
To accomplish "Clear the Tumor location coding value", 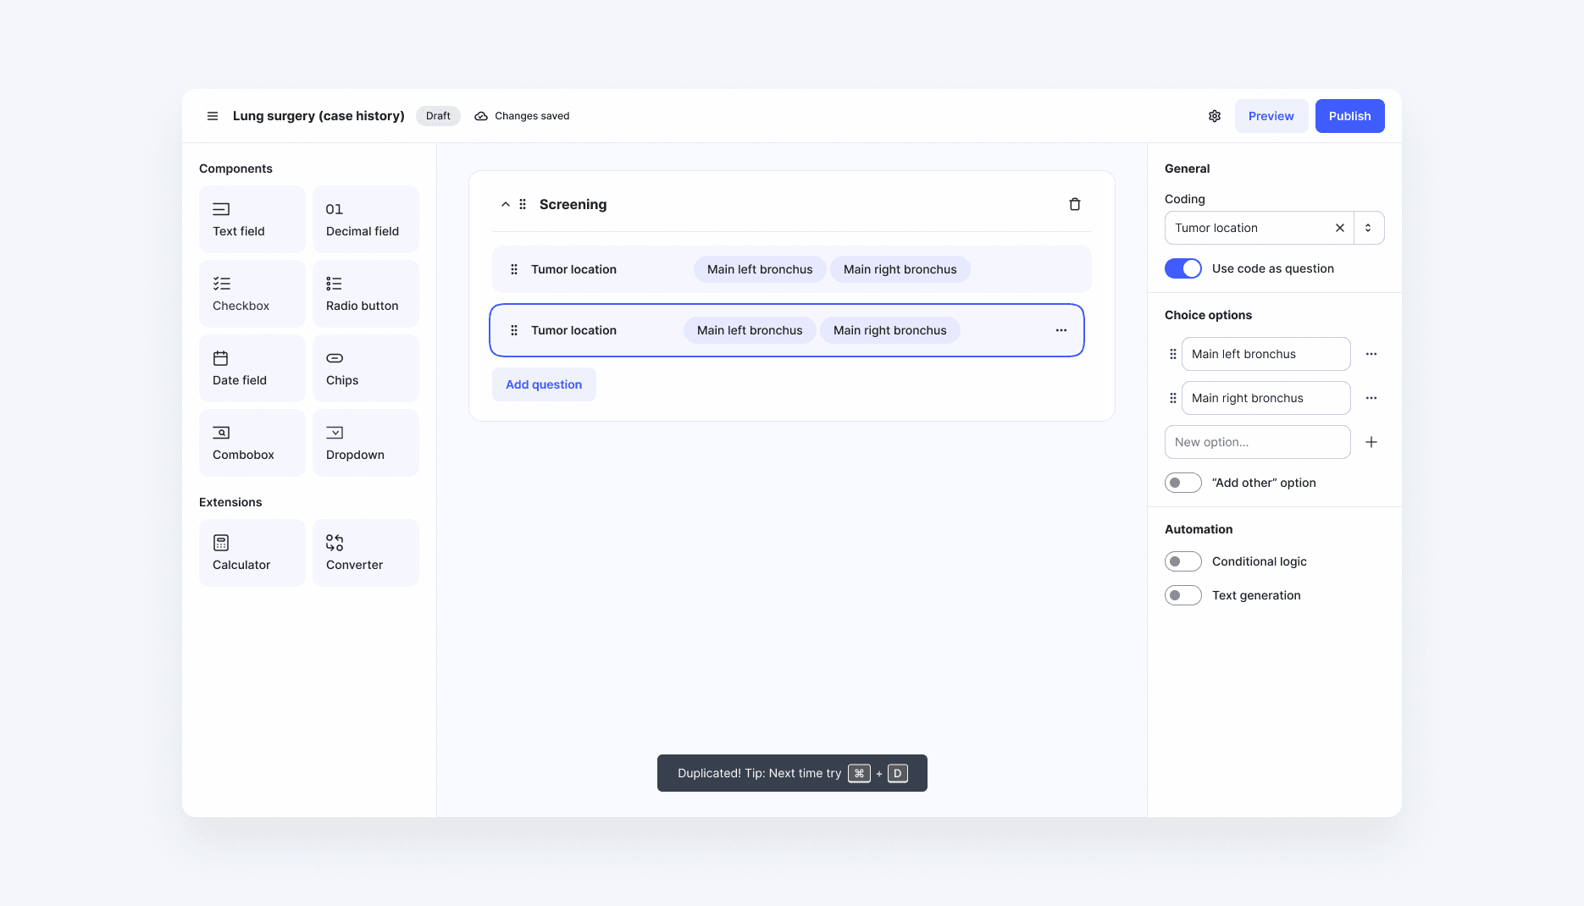I will (x=1340, y=228).
